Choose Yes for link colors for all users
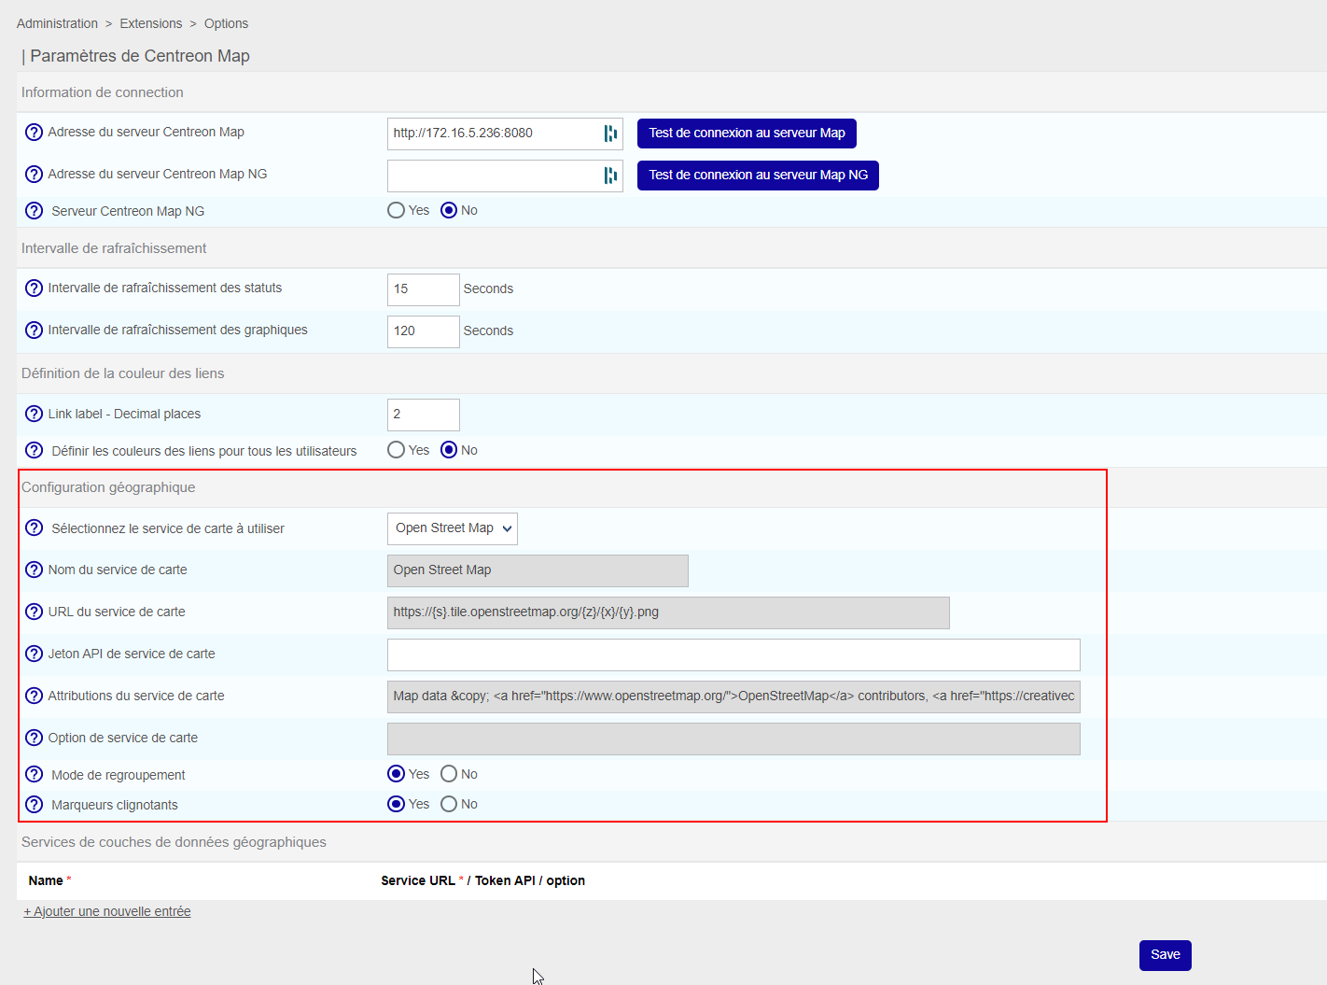 coord(396,450)
